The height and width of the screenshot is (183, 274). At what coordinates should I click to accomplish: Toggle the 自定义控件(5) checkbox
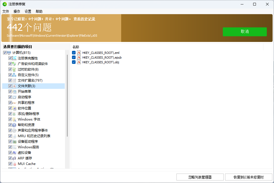pos(10,75)
